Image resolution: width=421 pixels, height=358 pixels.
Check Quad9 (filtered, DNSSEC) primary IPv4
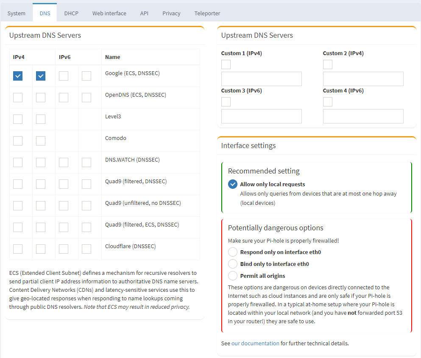(x=18, y=184)
